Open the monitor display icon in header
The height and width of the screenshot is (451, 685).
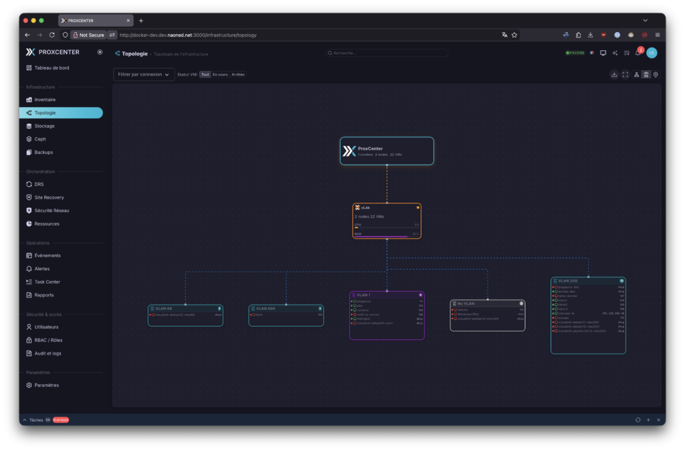click(x=603, y=53)
